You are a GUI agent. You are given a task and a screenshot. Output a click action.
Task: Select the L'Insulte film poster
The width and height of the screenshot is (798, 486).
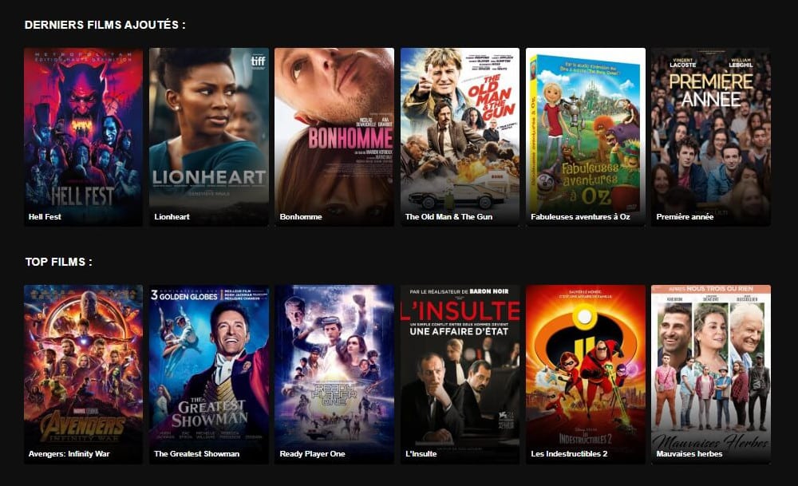pos(460,374)
